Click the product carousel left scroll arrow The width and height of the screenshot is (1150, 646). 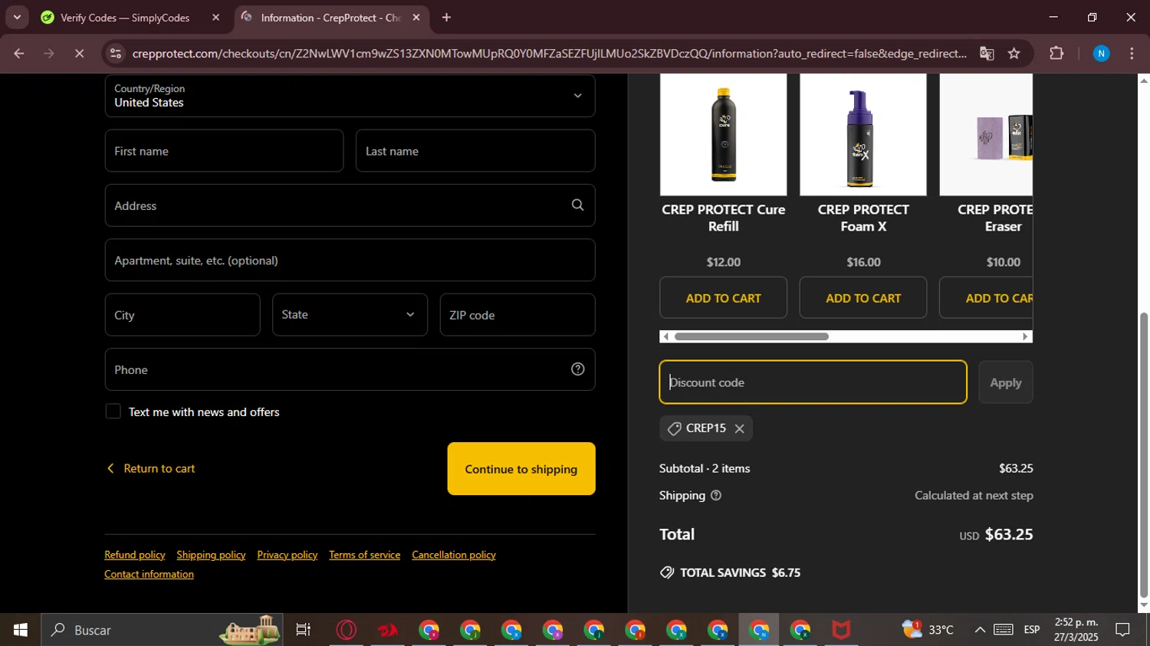(x=665, y=336)
